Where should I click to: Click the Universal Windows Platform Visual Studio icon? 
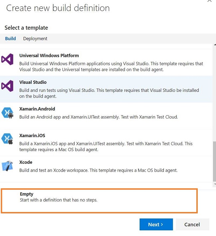7,60
